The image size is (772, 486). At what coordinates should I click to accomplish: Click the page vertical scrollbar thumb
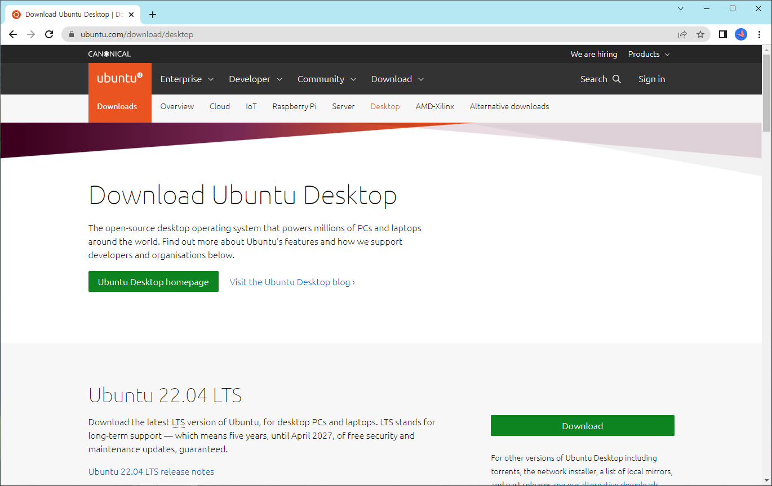[x=766, y=92]
